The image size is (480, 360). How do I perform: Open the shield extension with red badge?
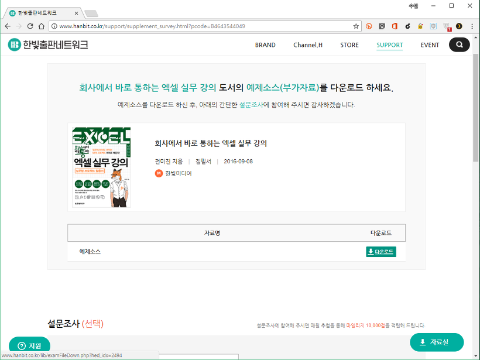tap(447, 27)
